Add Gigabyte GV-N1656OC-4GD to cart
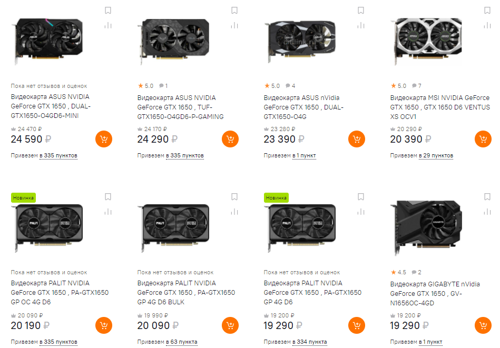The height and width of the screenshot is (348, 500). coord(483,325)
